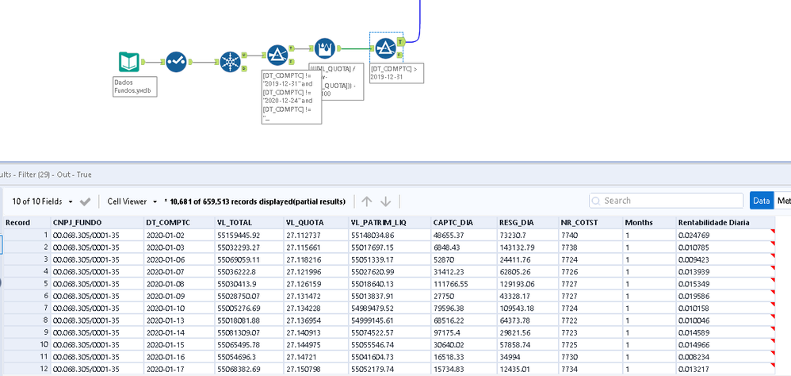
Task: Click the Unique tool's D output anchor
Action: click(x=244, y=67)
